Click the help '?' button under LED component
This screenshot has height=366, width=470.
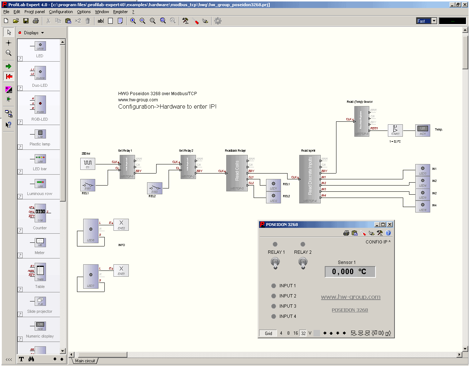click(x=20, y=58)
